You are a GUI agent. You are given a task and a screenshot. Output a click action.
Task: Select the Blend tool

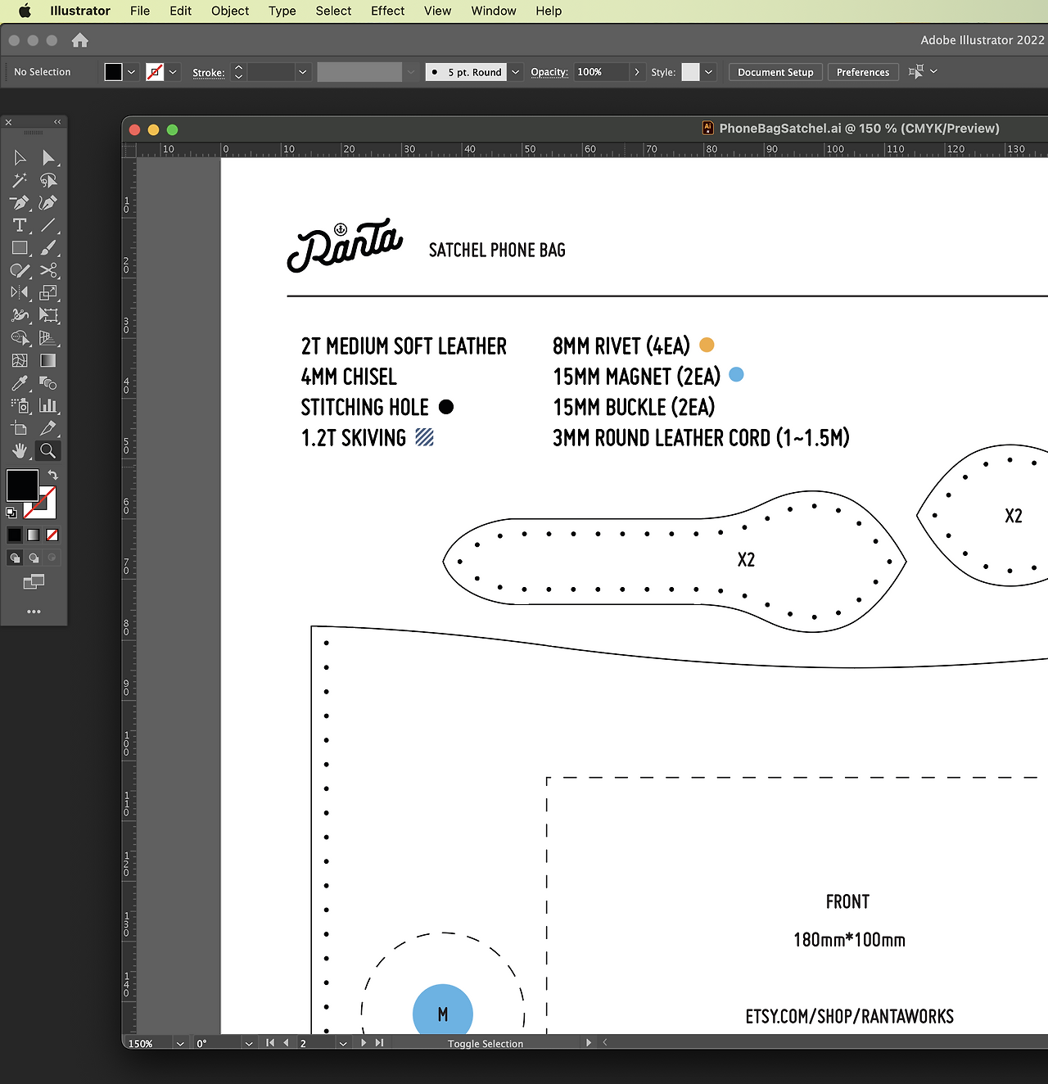pos(48,383)
